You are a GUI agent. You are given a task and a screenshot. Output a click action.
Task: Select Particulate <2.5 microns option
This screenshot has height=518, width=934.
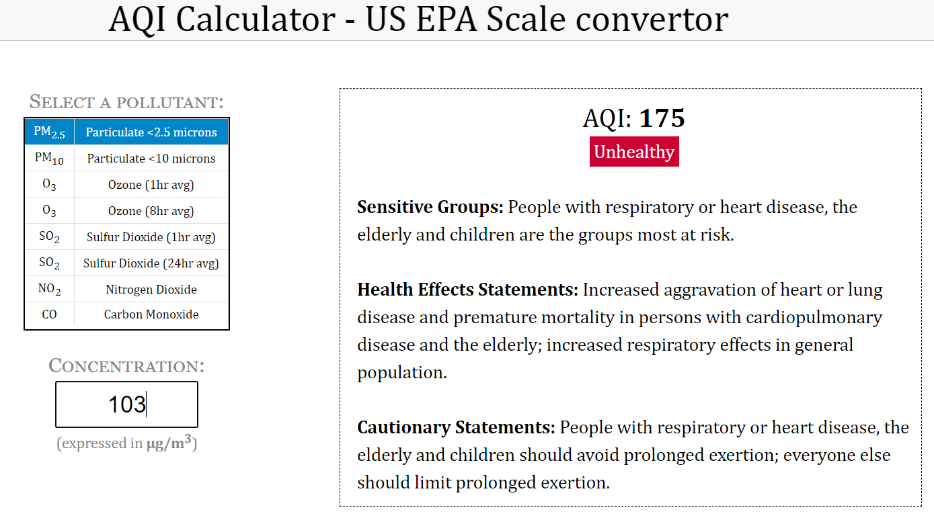[x=151, y=132]
